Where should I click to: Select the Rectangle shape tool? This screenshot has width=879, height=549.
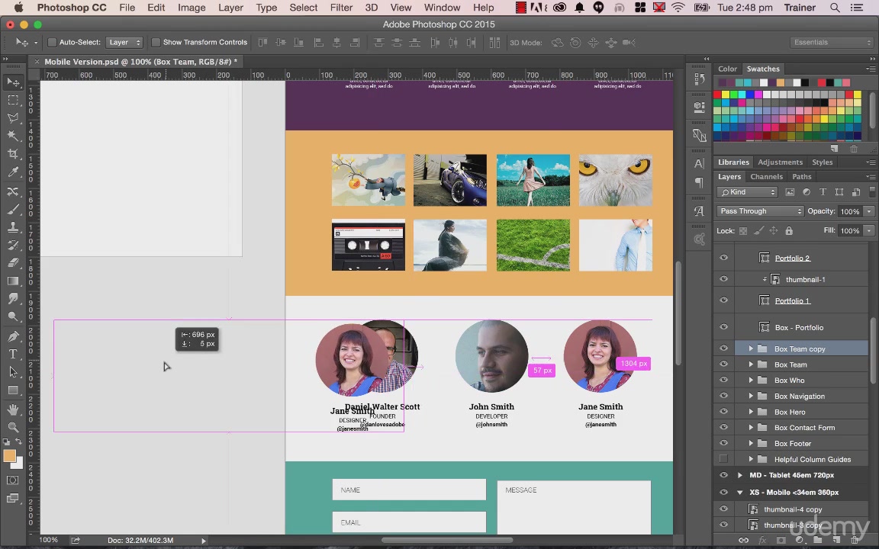click(x=13, y=390)
